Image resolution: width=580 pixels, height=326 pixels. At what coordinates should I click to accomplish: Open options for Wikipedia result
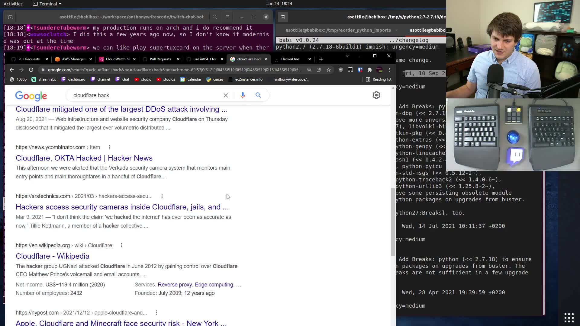click(x=121, y=245)
